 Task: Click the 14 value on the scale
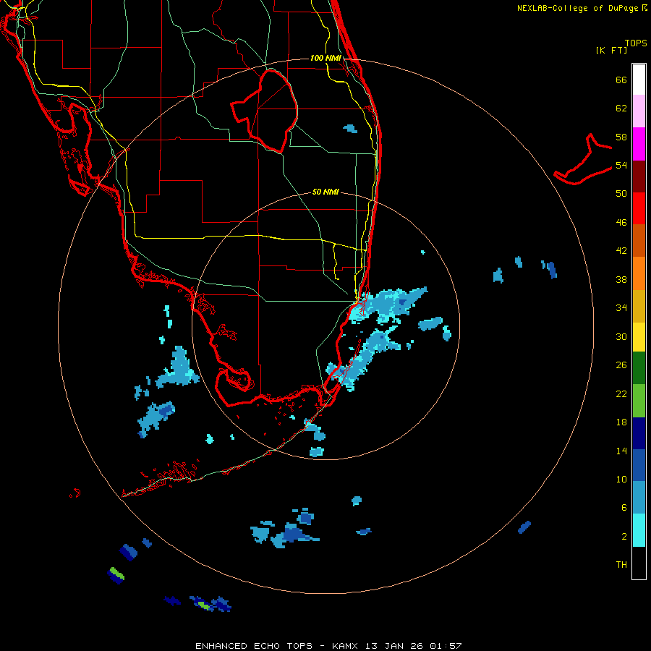621,451
